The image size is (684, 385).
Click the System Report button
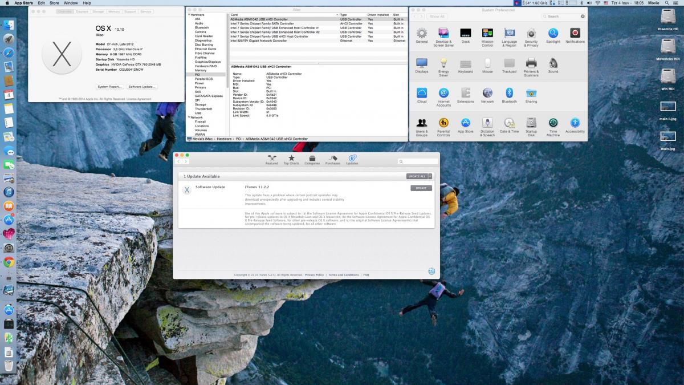point(109,87)
